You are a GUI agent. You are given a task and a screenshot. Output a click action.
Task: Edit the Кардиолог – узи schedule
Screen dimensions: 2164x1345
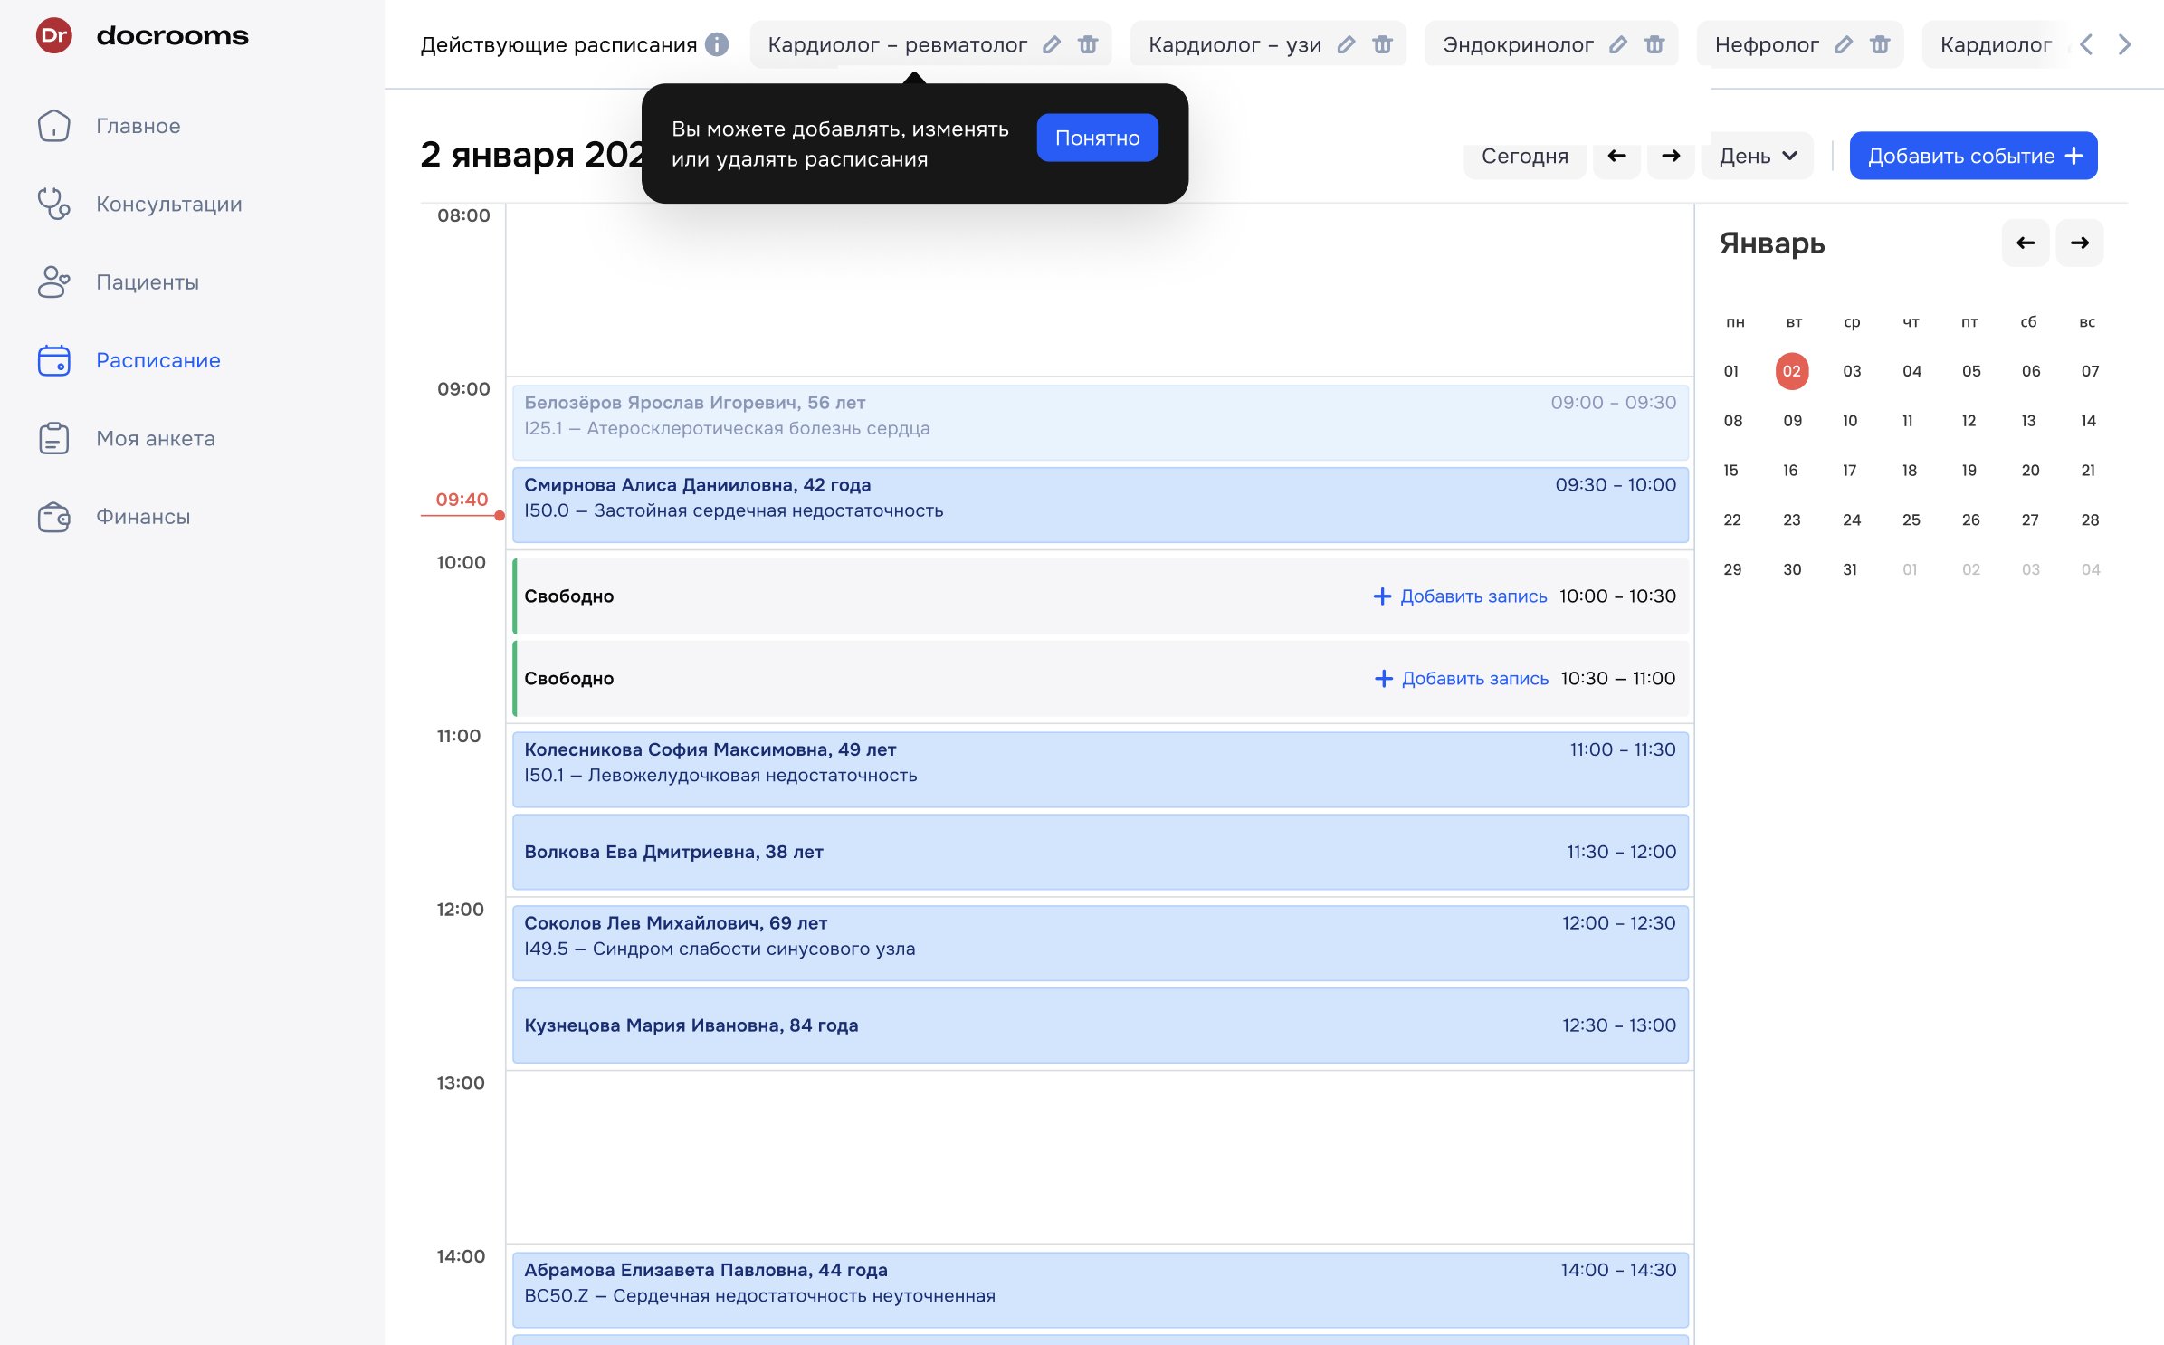pyautogui.click(x=1346, y=44)
